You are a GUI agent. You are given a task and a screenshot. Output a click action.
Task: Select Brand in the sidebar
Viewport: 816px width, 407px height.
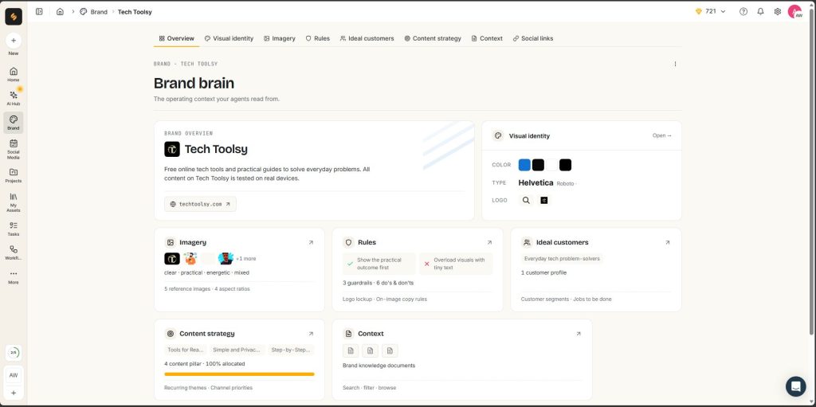click(14, 123)
